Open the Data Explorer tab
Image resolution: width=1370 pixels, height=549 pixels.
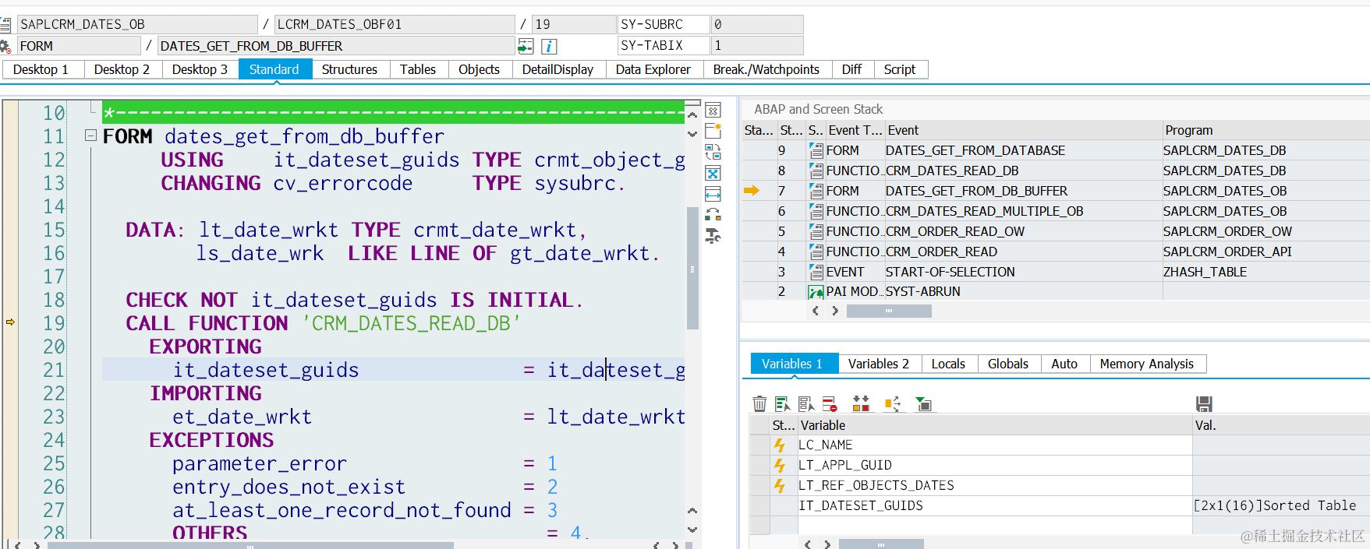coord(653,69)
